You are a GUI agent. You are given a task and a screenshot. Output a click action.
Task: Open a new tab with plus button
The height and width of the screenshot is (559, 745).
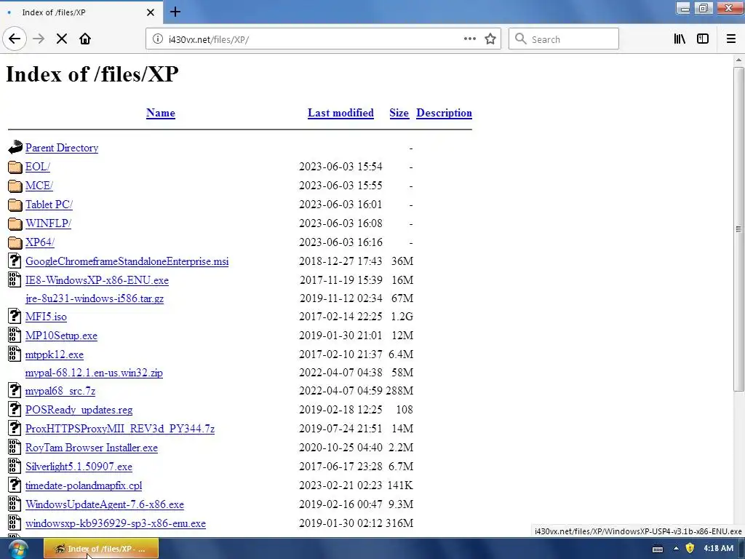pos(175,12)
